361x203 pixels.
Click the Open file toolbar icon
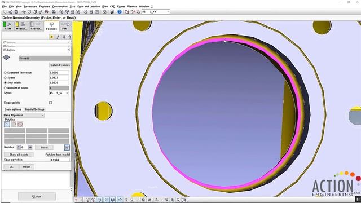11,12
